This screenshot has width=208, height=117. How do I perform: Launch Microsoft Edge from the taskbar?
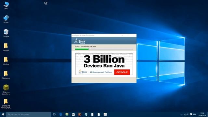(x=60, y=114)
